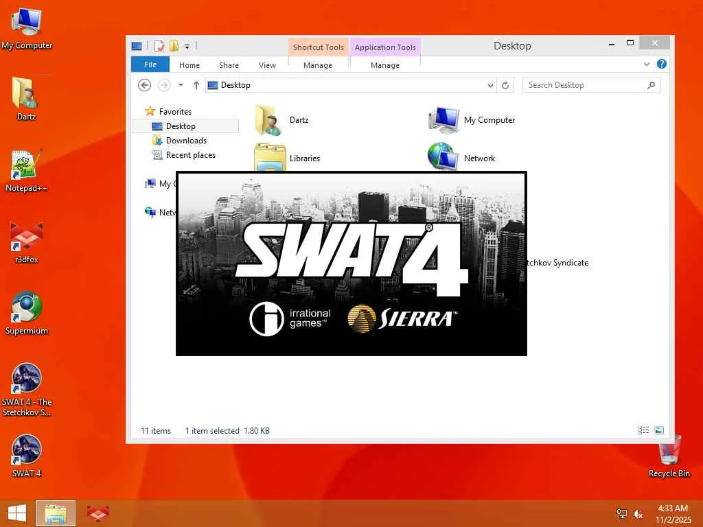This screenshot has height=527, width=703.
Task: Click the SWAT 4 splash screen
Action: click(x=351, y=263)
